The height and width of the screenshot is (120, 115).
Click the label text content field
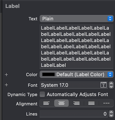[76, 47]
